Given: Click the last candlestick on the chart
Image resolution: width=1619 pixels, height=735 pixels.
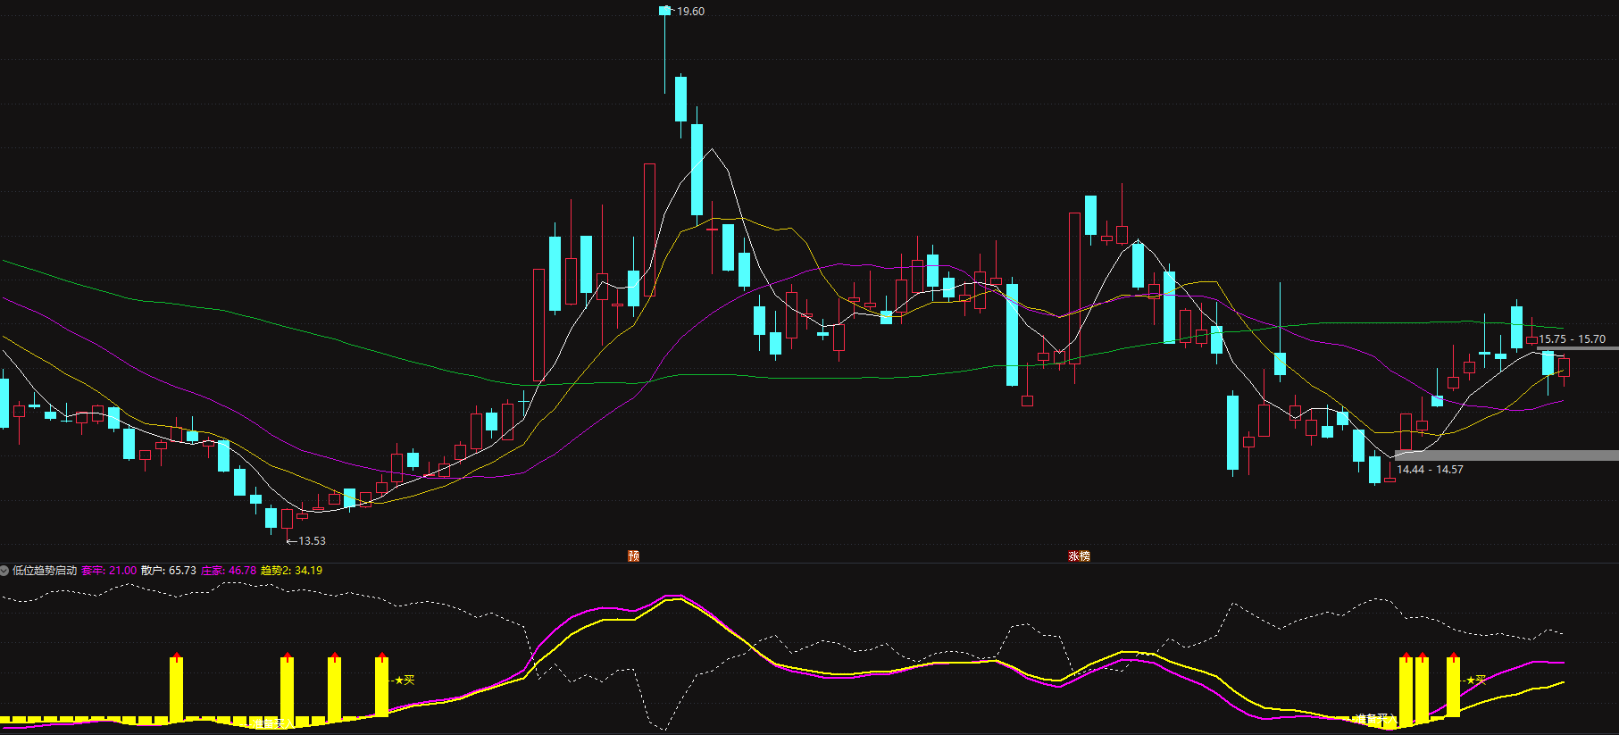Looking at the screenshot, I should point(1564,367).
